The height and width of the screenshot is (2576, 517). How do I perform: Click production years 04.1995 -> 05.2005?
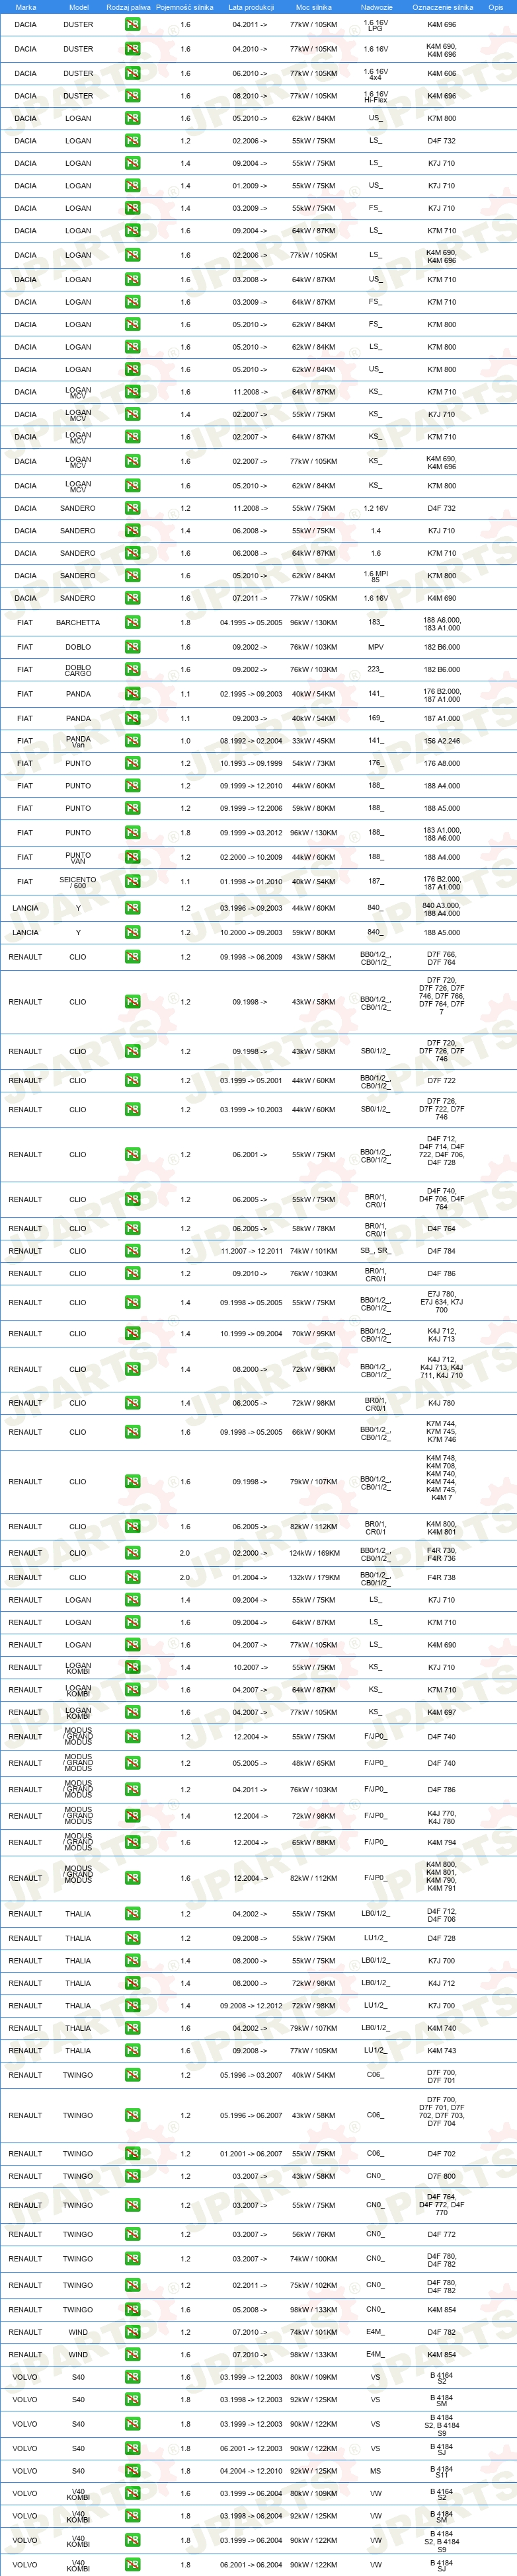pyautogui.click(x=250, y=622)
